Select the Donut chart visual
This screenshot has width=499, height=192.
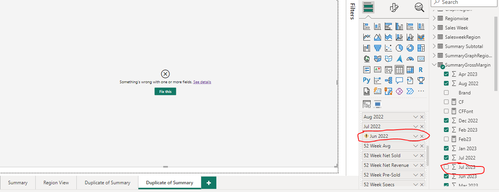[410, 48]
